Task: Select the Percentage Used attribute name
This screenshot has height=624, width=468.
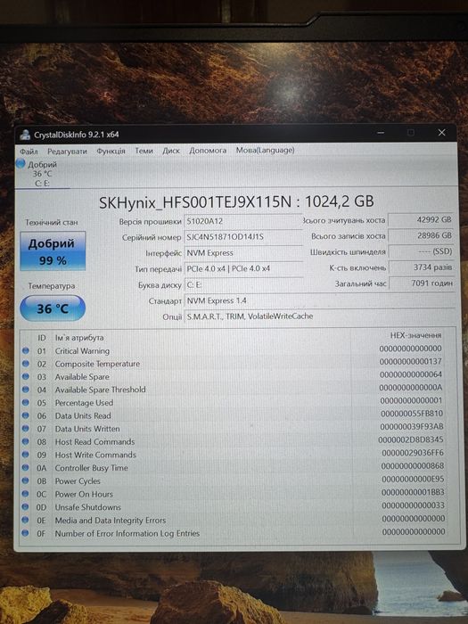Action: pyautogui.click(x=84, y=403)
